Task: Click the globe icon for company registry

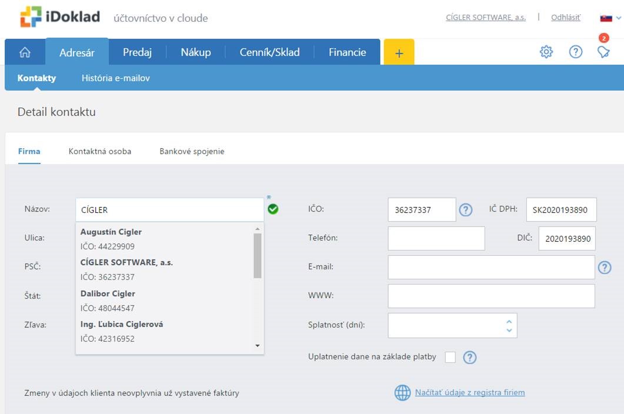Action: (402, 393)
